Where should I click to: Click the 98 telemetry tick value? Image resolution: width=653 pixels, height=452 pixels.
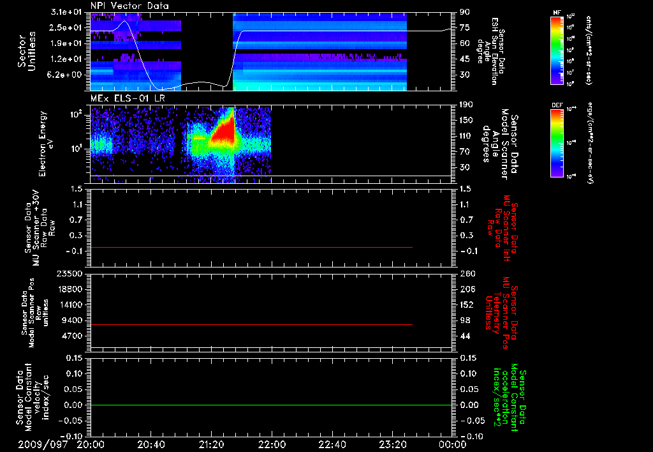click(465, 320)
